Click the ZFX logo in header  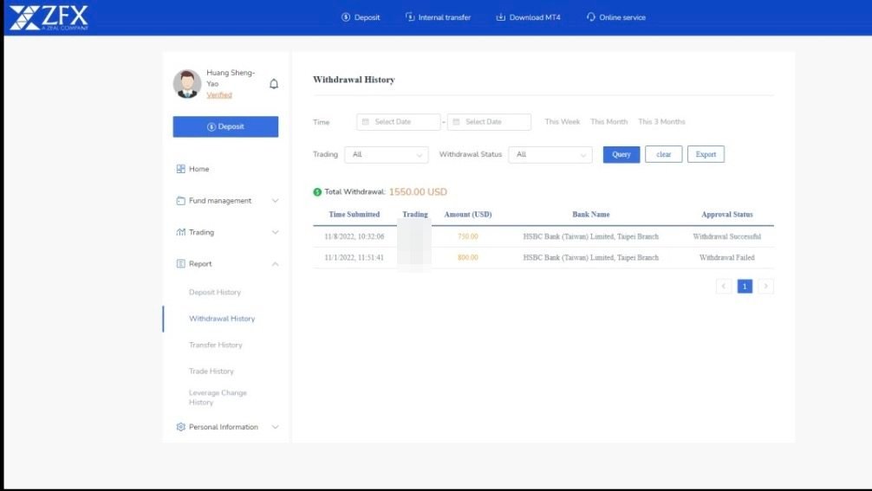[49, 17]
